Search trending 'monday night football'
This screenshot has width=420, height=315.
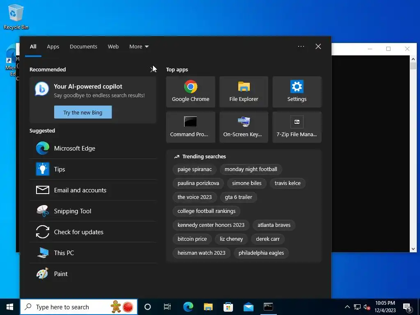tap(251, 169)
